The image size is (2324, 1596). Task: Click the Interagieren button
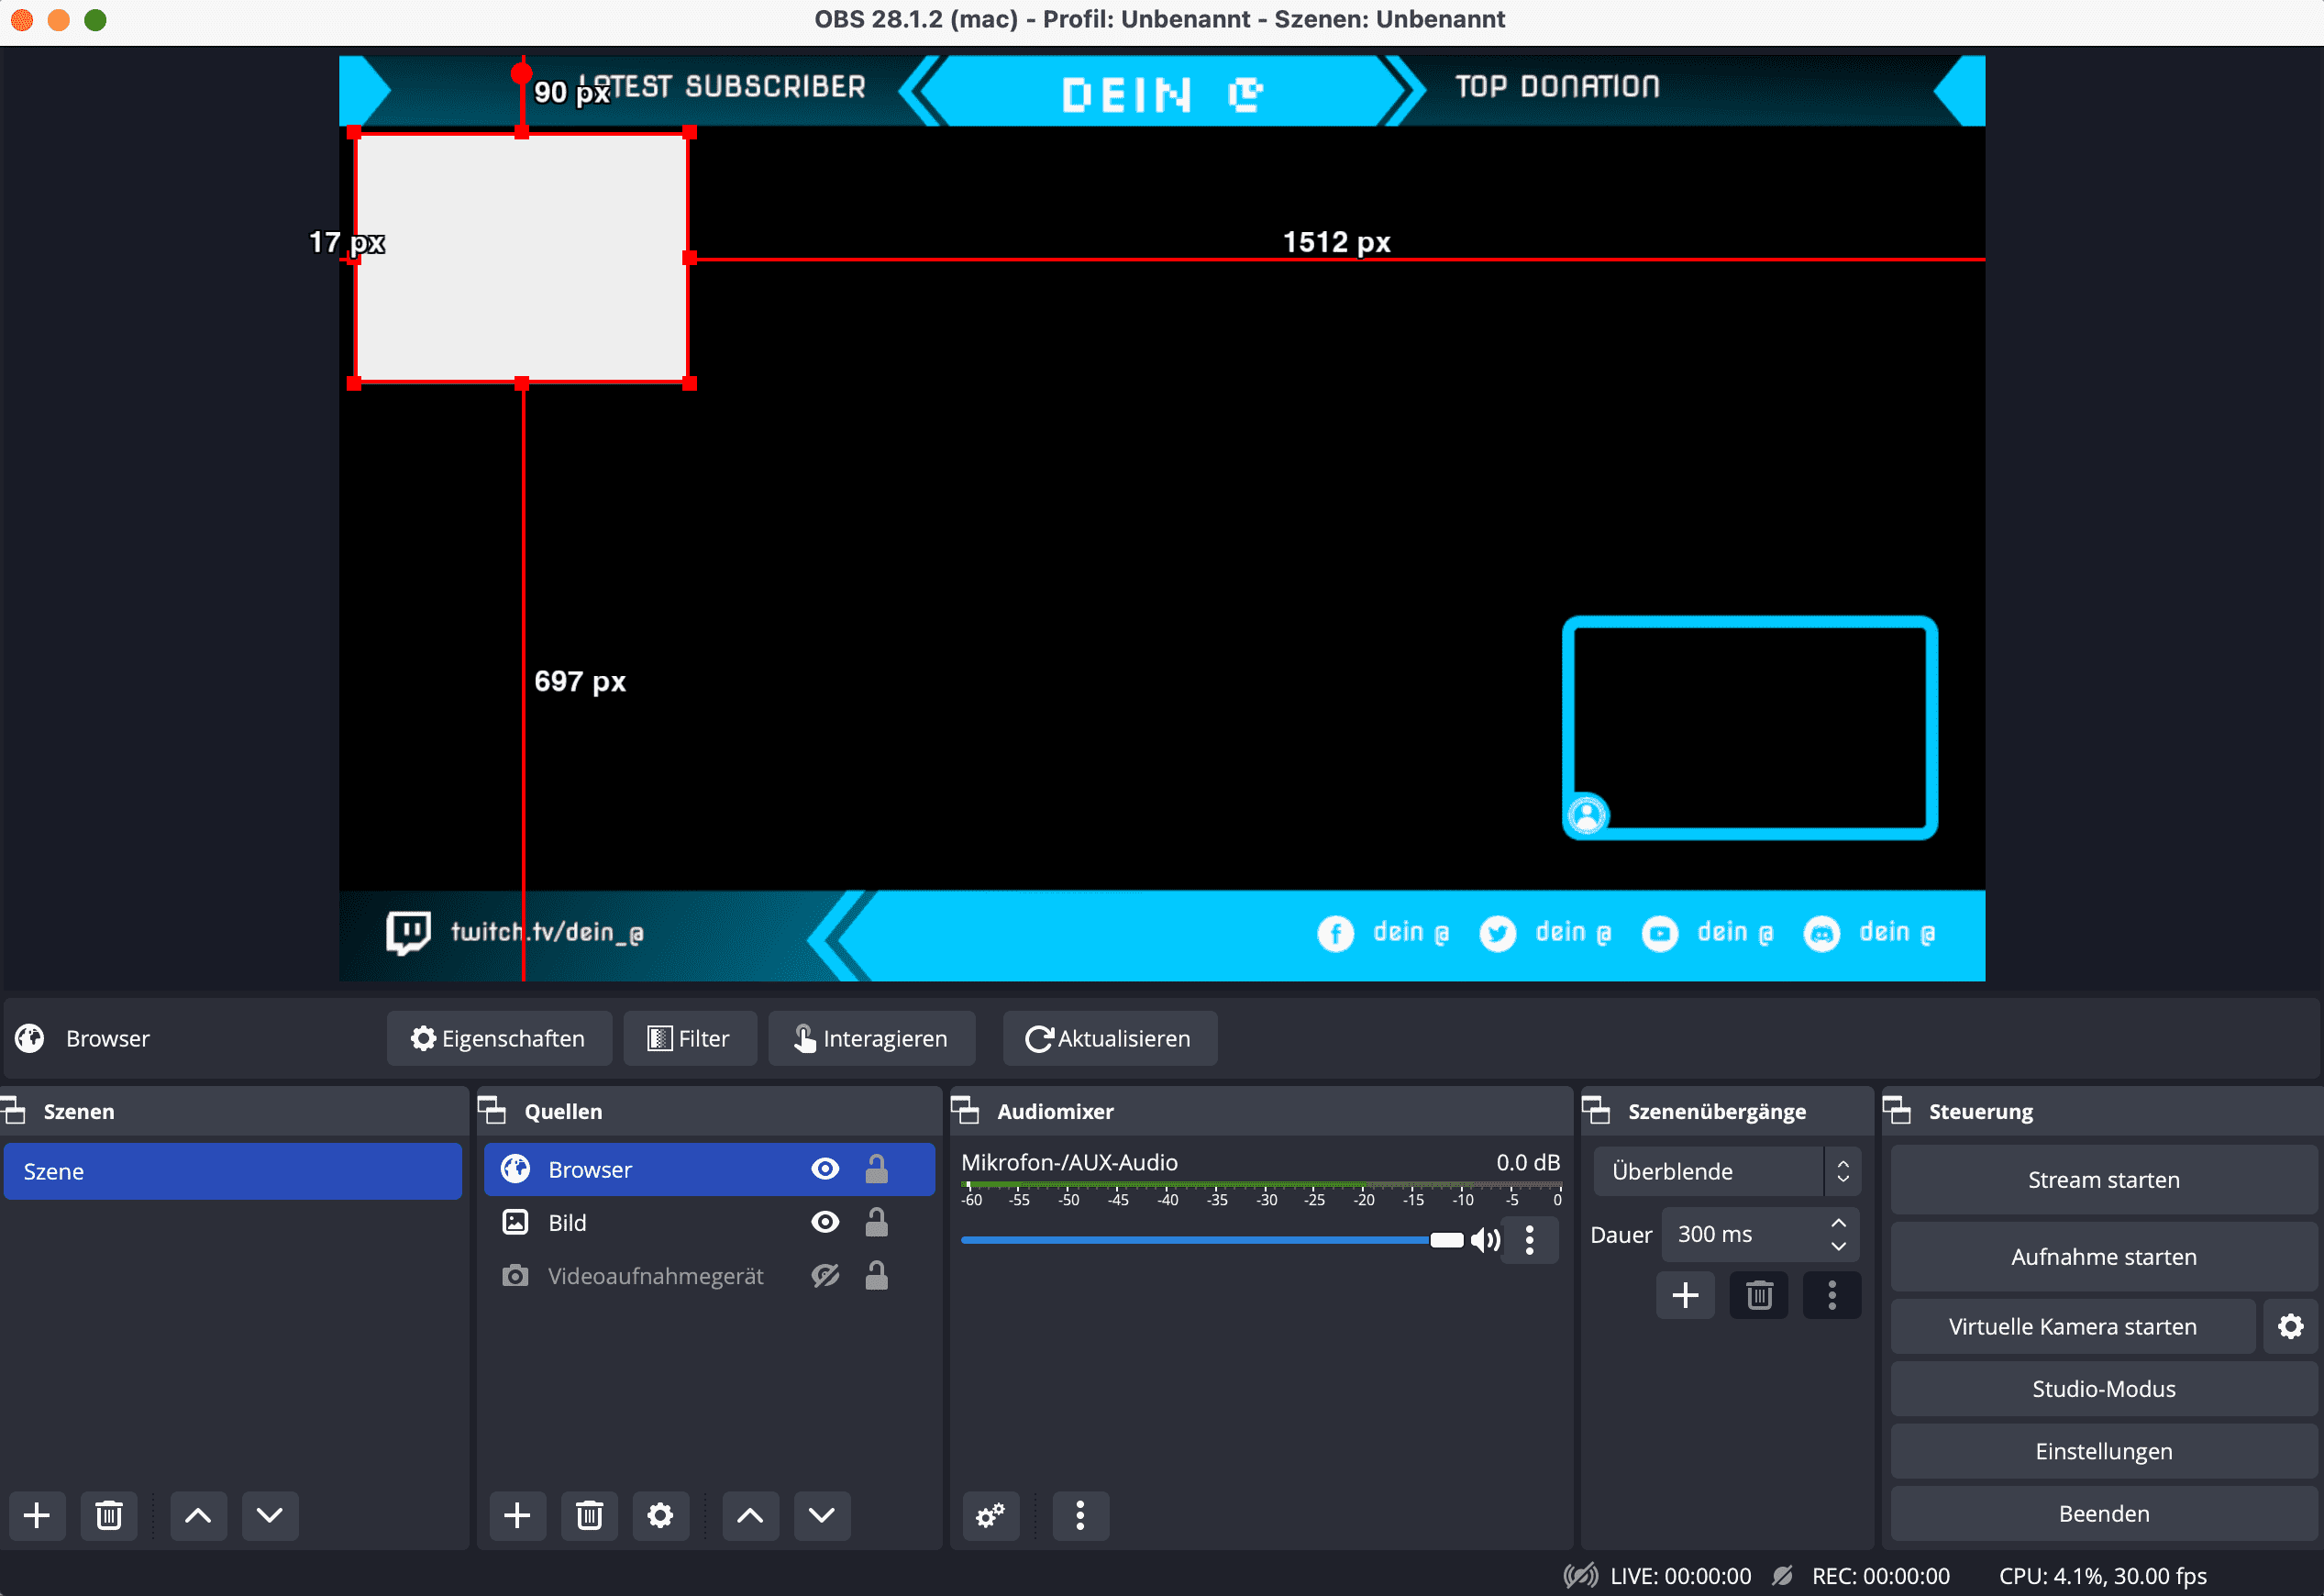point(871,1038)
